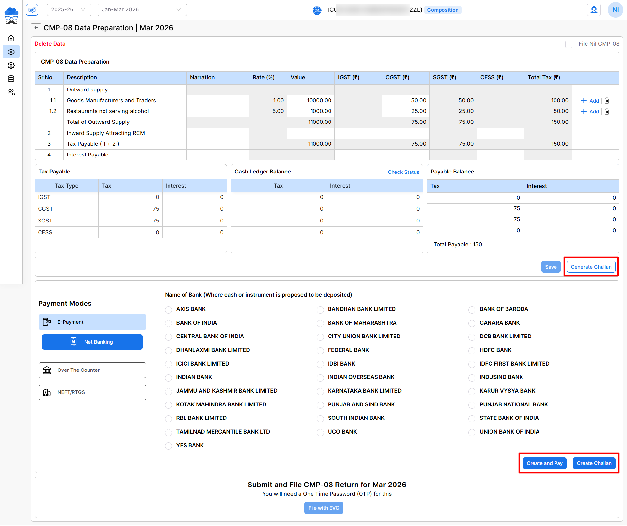This screenshot has width=627, height=526.
Task: Open the settings gear in sidebar
Action: coord(11,65)
